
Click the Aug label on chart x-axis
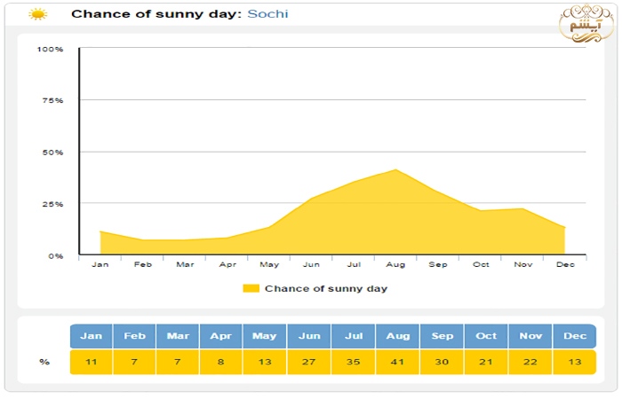pos(395,264)
